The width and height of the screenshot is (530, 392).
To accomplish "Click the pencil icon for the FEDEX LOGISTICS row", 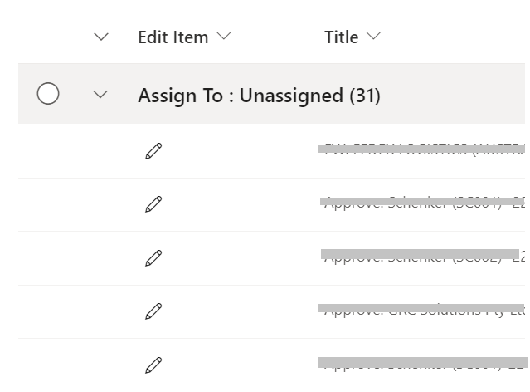I will point(153,151).
